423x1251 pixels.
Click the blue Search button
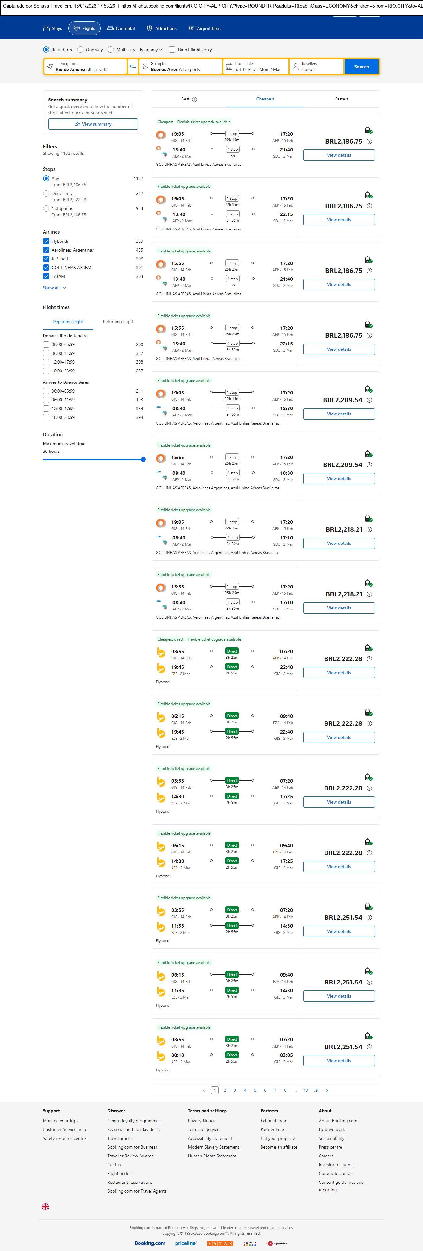click(362, 67)
